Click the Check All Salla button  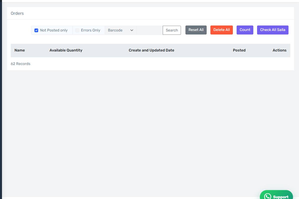coord(273,30)
